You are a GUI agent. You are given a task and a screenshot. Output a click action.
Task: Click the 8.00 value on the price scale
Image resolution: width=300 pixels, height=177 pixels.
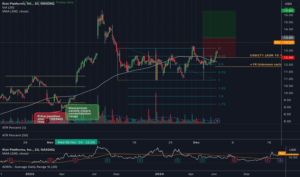point(287,121)
